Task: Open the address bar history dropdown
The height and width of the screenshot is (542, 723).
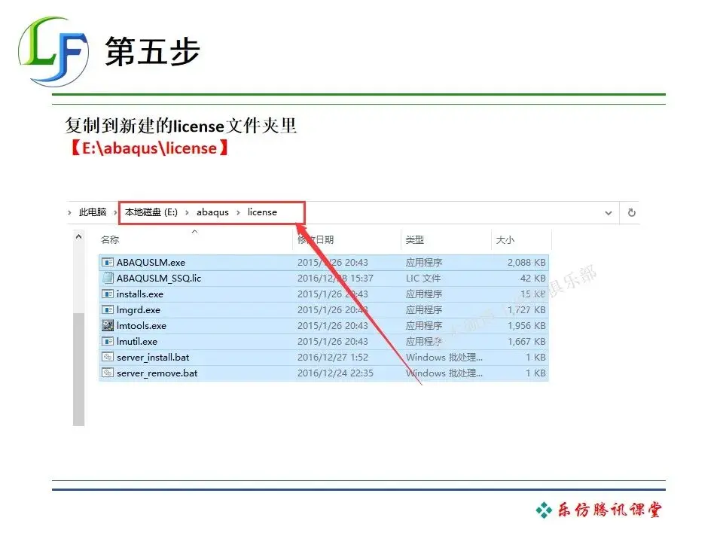Action: (x=609, y=213)
